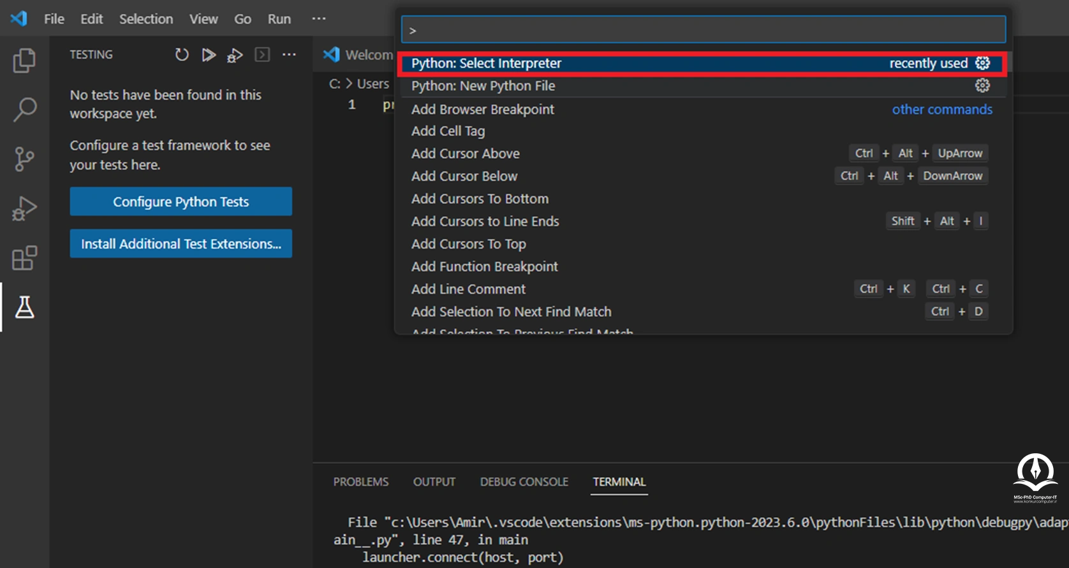Switch to the Debug Console tab
The image size is (1069, 568).
[524, 482]
